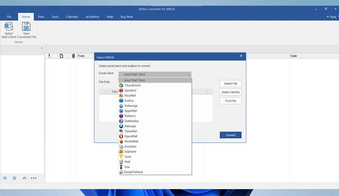Click the Convert button
339x196 pixels.
[x=230, y=135]
